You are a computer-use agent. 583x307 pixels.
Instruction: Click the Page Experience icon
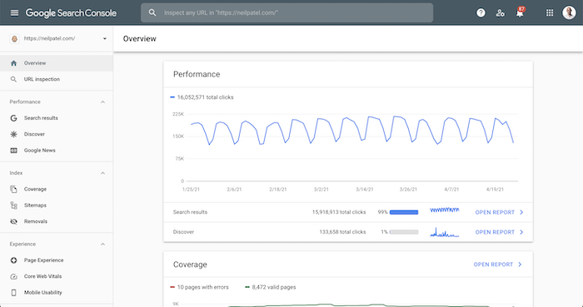coord(14,260)
